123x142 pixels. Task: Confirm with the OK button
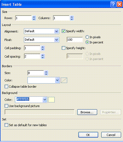tap(88, 135)
